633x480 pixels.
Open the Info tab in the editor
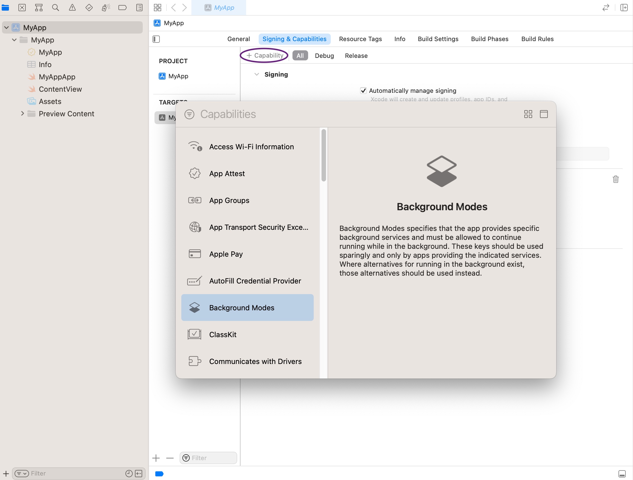(x=400, y=39)
